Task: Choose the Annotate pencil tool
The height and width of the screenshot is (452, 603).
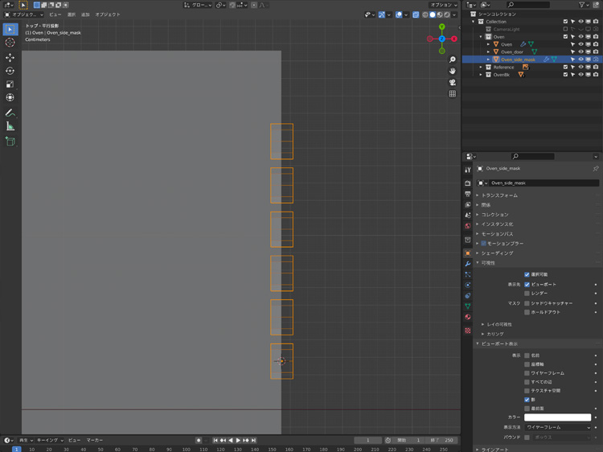Action: click(10, 113)
